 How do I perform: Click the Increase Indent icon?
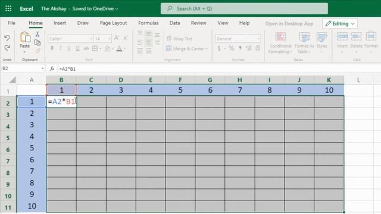(148, 51)
